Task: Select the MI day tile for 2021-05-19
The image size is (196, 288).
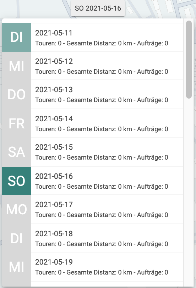Action: pos(17,267)
